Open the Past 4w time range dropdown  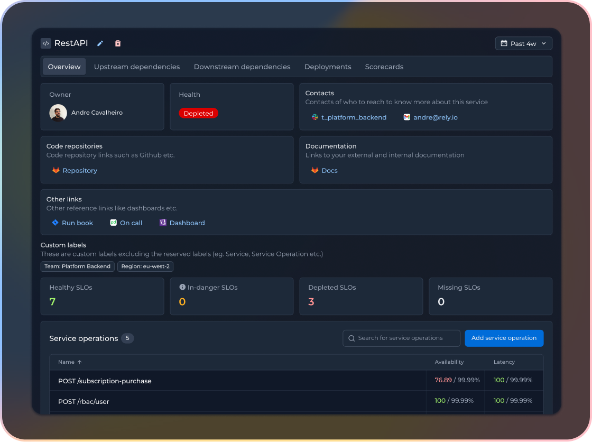523,43
